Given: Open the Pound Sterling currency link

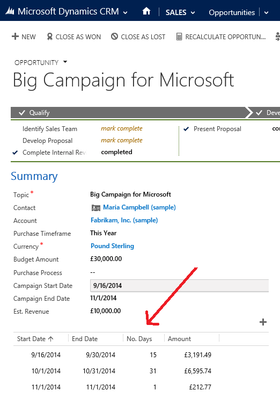Looking at the screenshot, I should (x=112, y=246).
